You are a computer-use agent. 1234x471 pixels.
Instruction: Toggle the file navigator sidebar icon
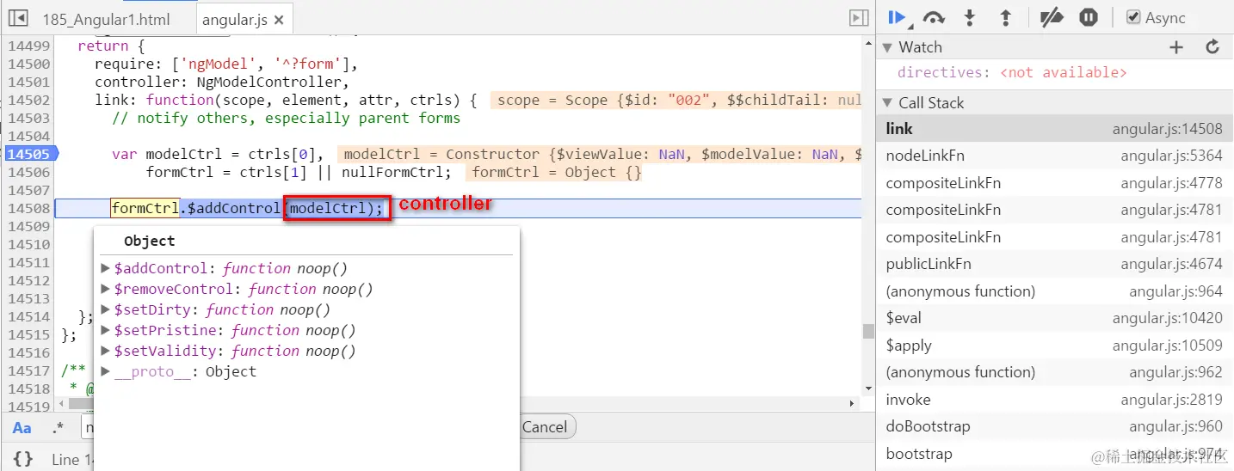pyautogui.click(x=17, y=18)
